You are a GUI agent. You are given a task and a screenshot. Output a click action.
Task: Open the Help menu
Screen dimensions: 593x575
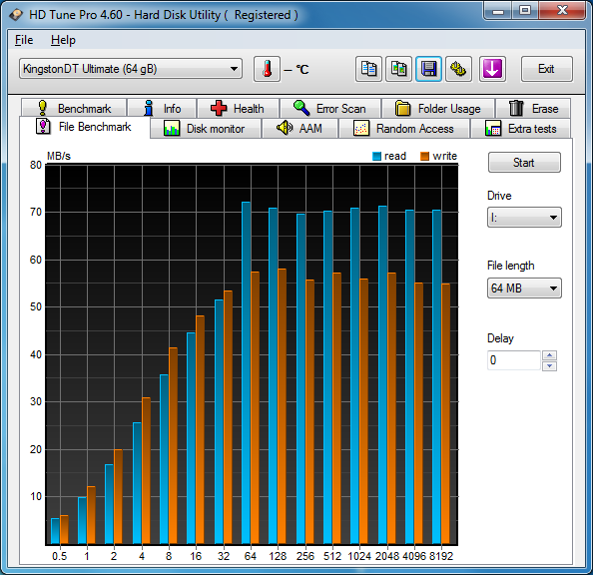pyautogui.click(x=63, y=40)
